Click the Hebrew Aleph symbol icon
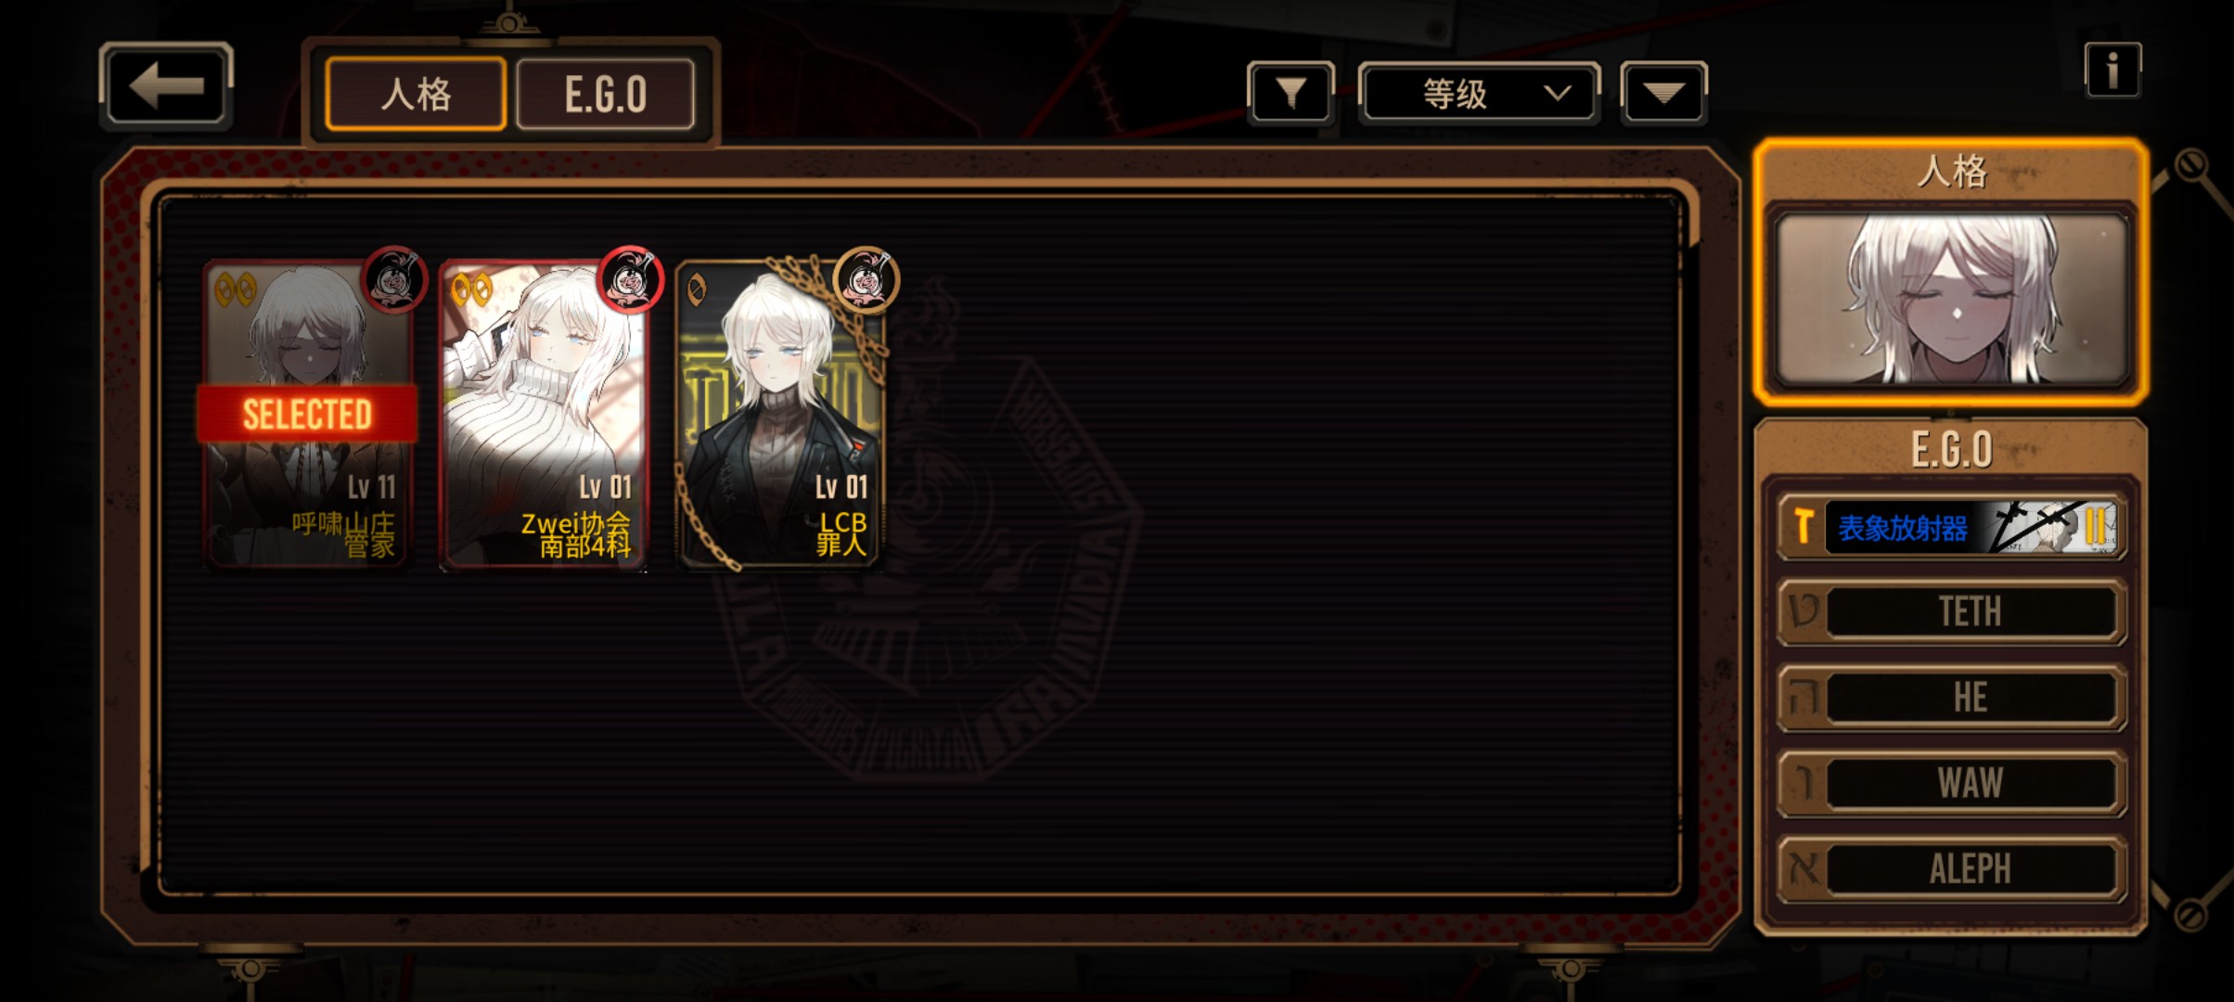This screenshot has width=2234, height=1002. pos(1804,869)
